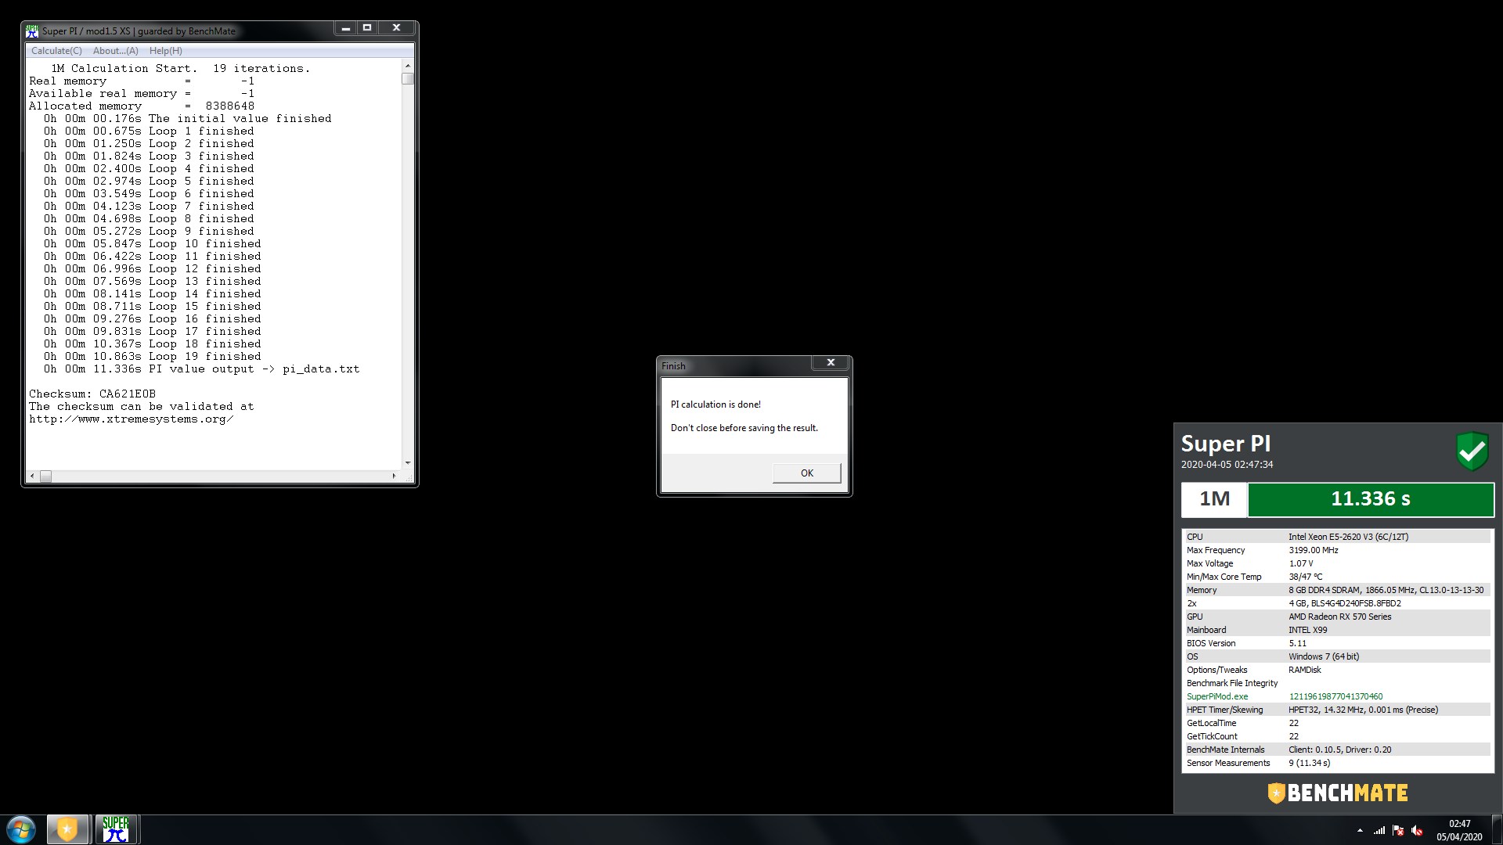Click the '1M Calculation Start' line
Viewport: 1503px width, 845px height.
(x=181, y=69)
